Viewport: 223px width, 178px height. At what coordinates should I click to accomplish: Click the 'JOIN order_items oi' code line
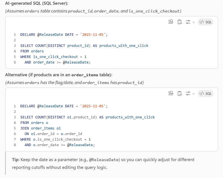pos(40,128)
